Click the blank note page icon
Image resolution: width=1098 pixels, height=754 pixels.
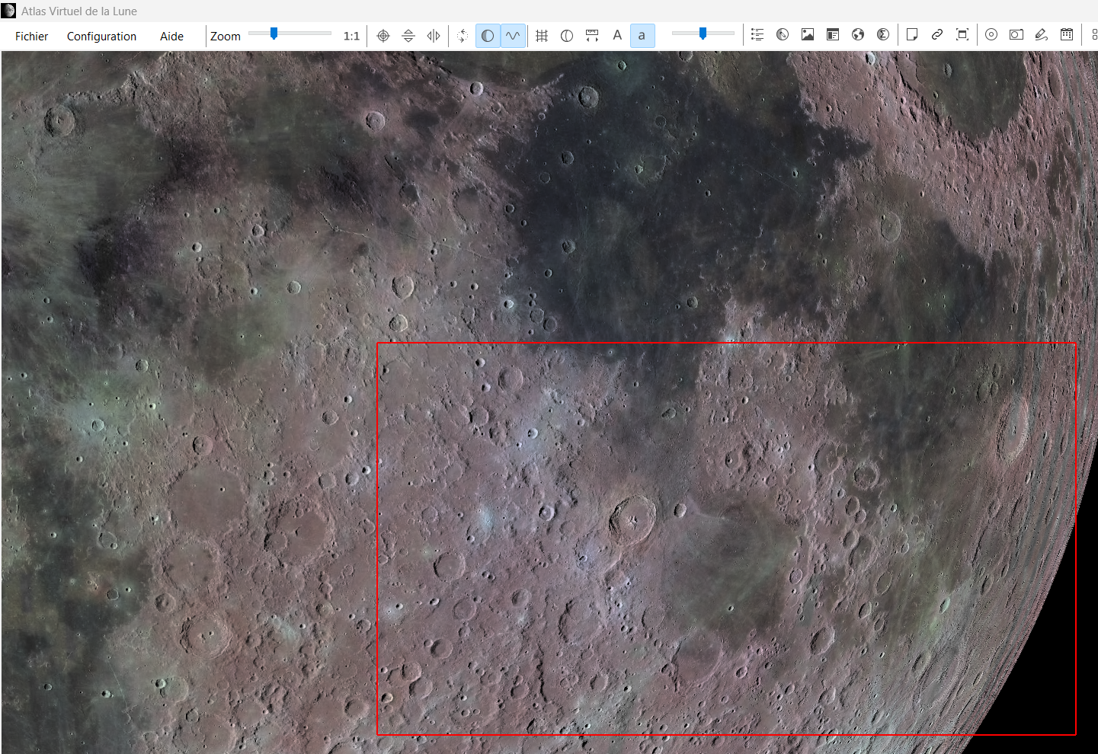(912, 35)
